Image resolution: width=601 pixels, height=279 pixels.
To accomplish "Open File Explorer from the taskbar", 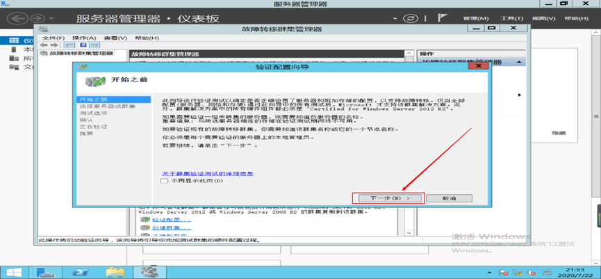I will coord(115,272).
